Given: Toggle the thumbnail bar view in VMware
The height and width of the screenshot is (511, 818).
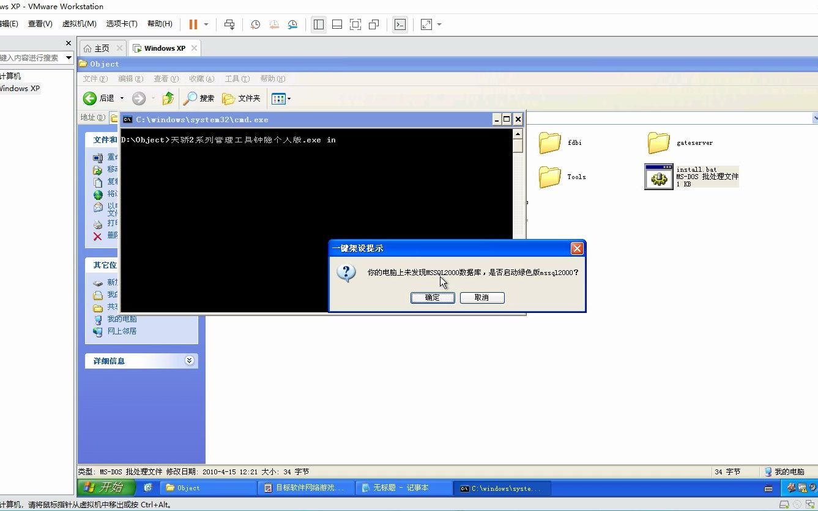Looking at the screenshot, I should [x=337, y=24].
